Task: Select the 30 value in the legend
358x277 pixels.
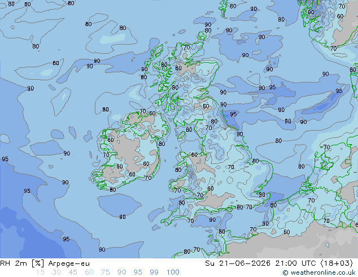Action: [x=56, y=272]
